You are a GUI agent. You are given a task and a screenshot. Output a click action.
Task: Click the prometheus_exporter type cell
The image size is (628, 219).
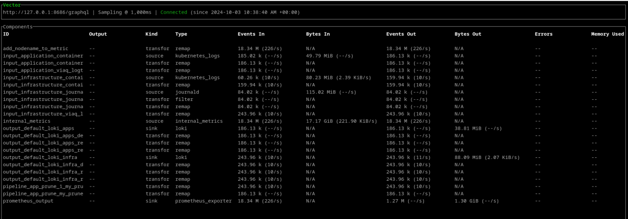[x=203, y=201]
